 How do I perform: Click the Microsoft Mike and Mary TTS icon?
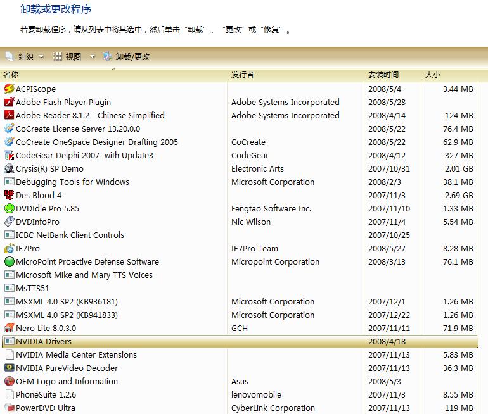(10, 275)
